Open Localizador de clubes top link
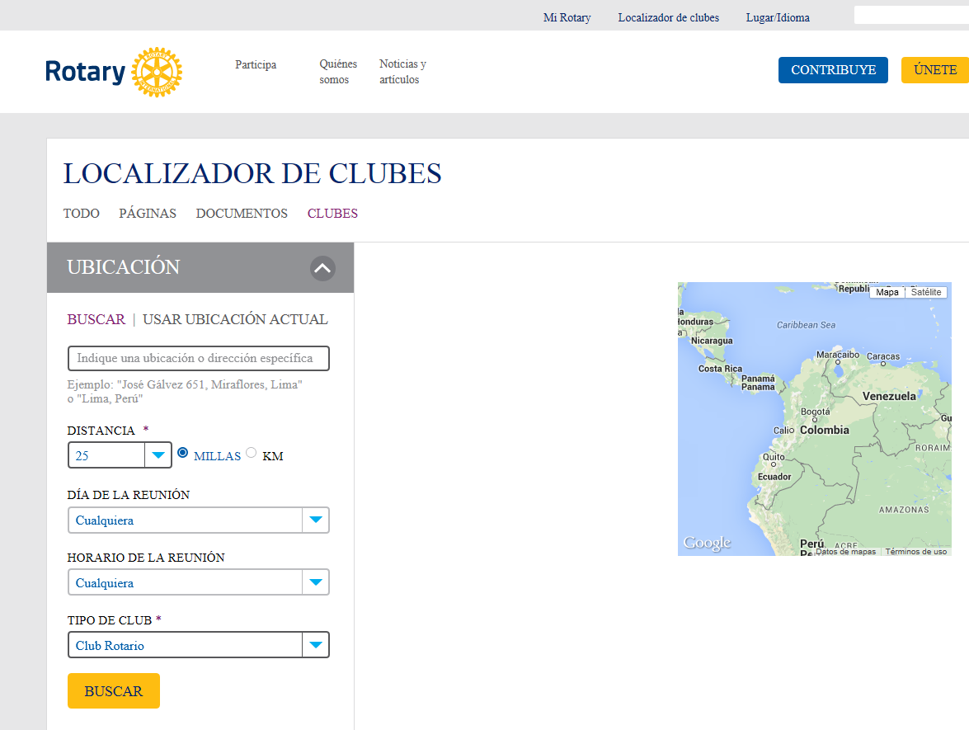This screenshot has width=969, height=730. coord(669,18)
